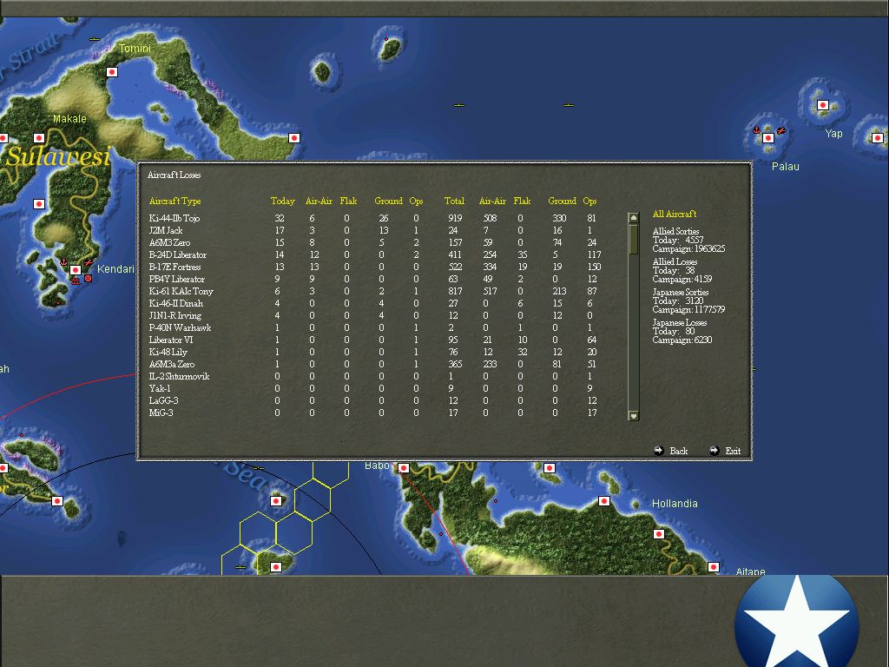Select the J1N1-R Irving row
889x667 pixels.
(x=374, y=315)
